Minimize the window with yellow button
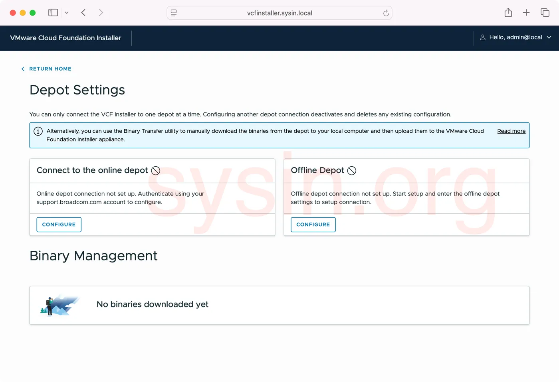Image resolution: width=559 pixels, height=382 pixels. point(23,13)
